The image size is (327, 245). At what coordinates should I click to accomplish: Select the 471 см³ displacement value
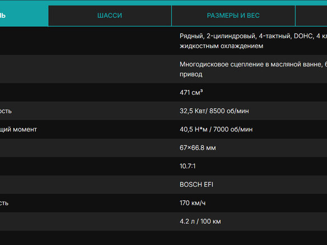pyautogui.click(x=191, y=92)
